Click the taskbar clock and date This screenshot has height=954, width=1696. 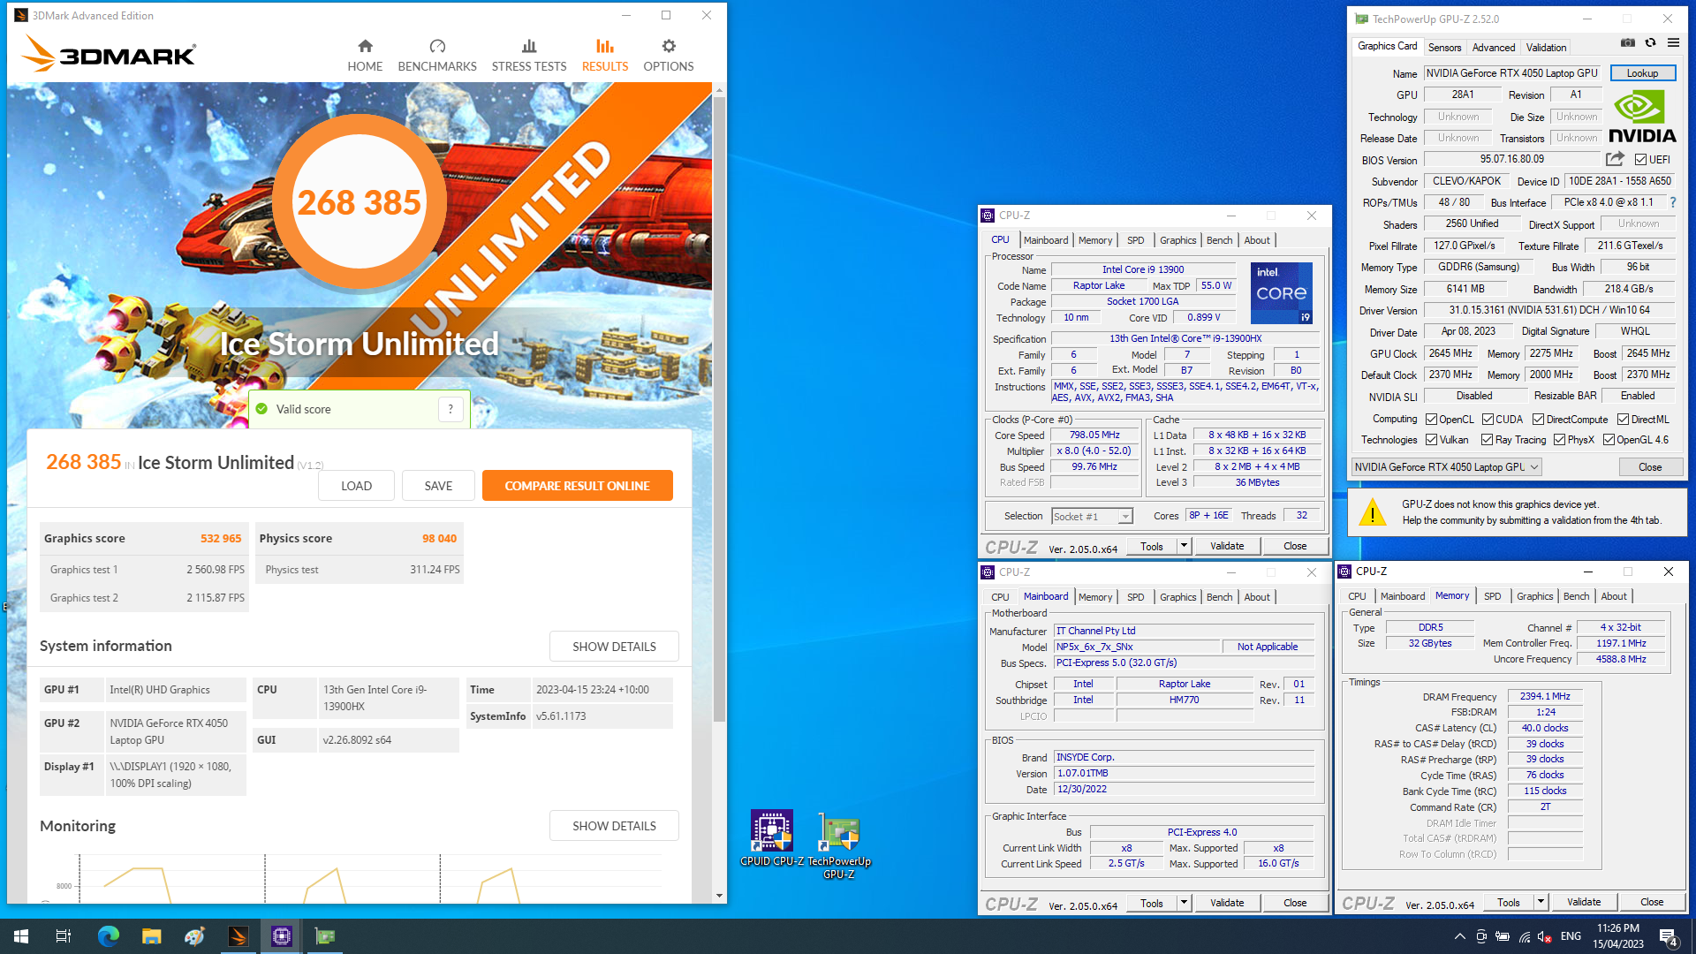pos(1618,936)
